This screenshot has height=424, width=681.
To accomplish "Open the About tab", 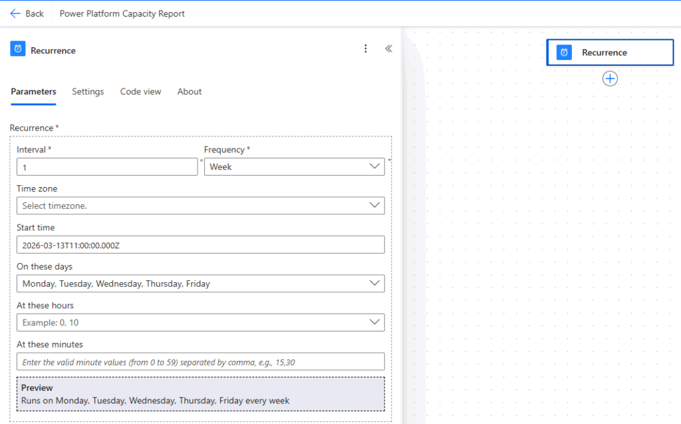I will tap(190, 92).
